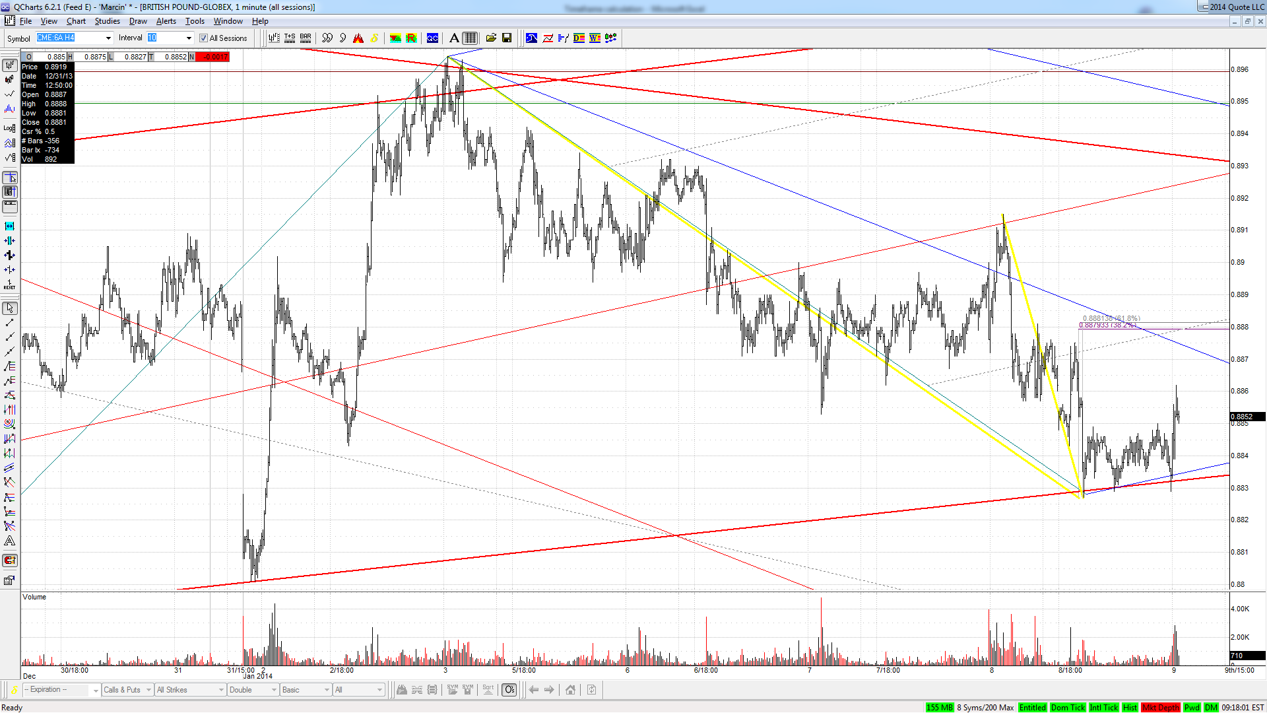Toggle the crosshair cursor mode in sidebar
1267x713 pixels.
point(10,178)
